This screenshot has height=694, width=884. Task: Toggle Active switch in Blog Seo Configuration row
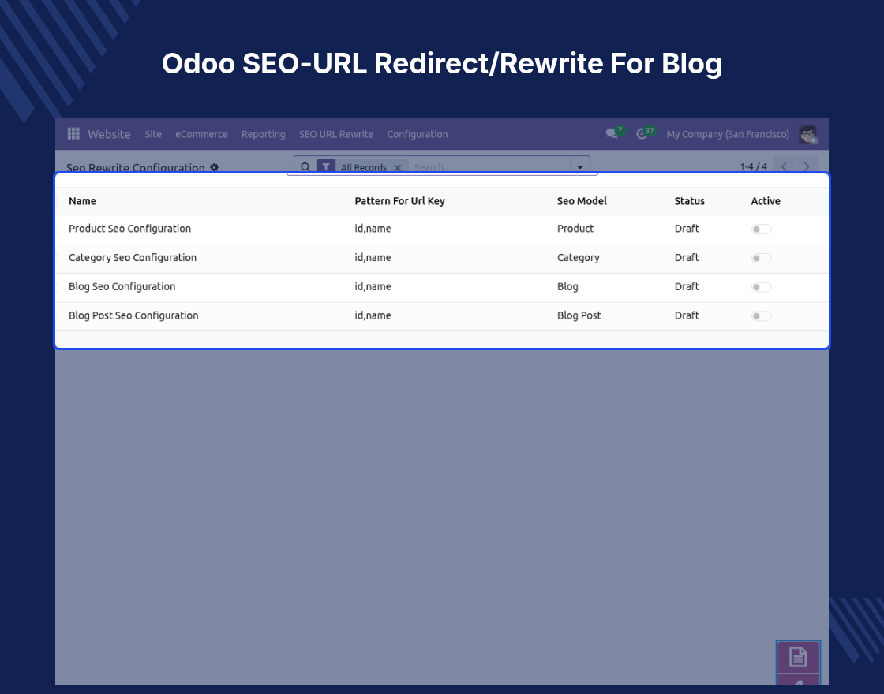(x=761, y=287)
